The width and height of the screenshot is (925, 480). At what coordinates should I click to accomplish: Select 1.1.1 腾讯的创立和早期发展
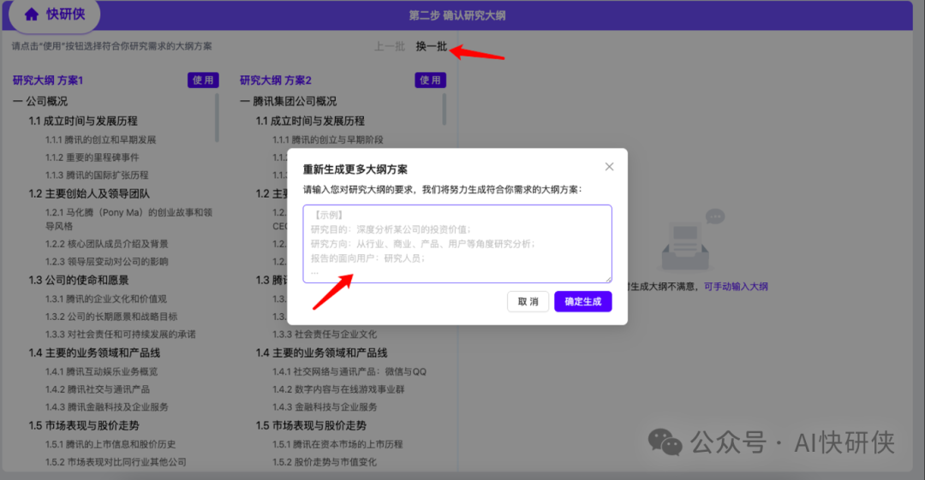[x=101, y=139]
